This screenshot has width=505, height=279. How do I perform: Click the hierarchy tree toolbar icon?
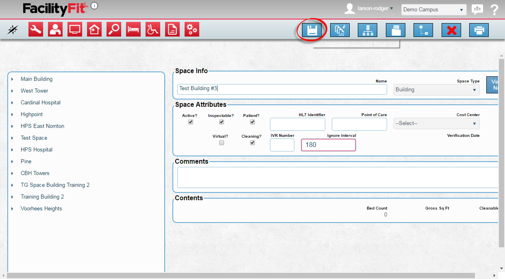click(367, 30)
